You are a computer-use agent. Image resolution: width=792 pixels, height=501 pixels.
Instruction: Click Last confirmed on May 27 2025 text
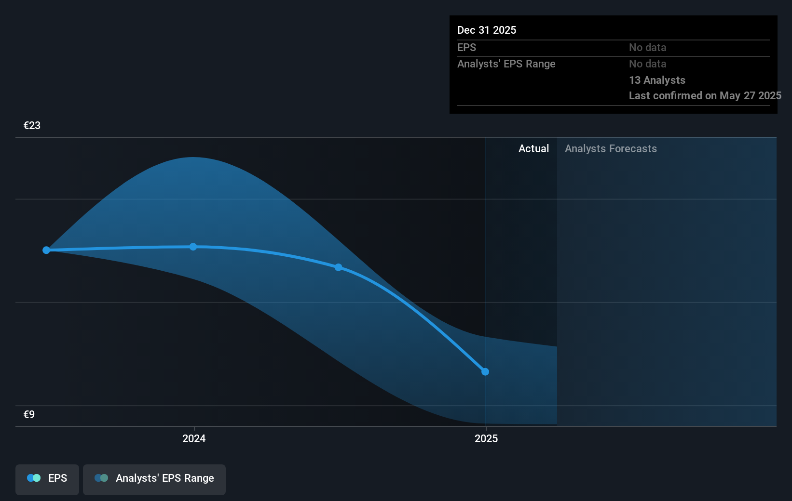tap(705, 95)
